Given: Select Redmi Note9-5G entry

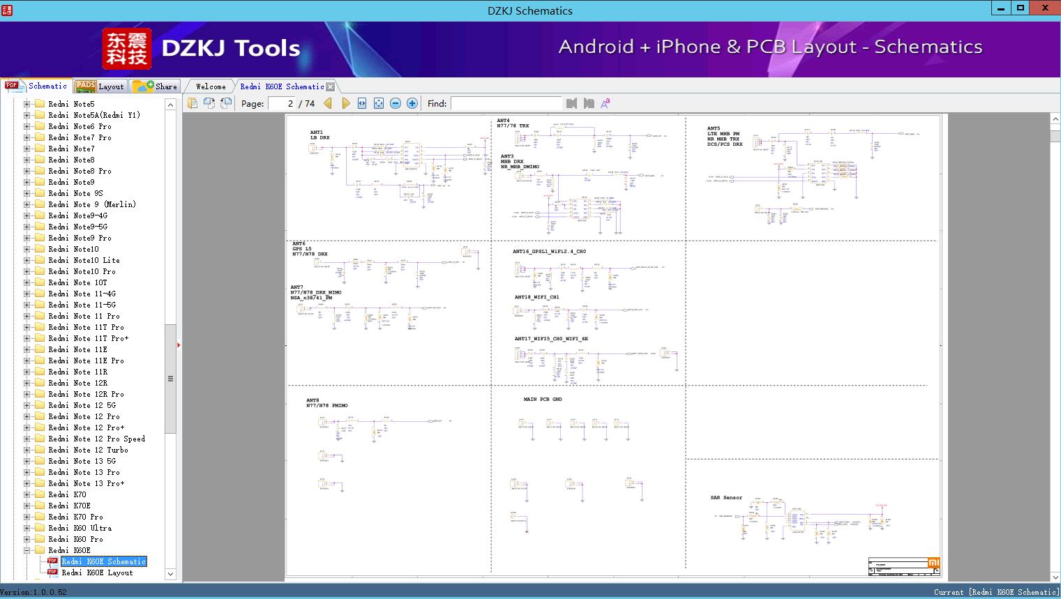Looking at the screenshot, I should pyautogui.click(x=77, y=227).
